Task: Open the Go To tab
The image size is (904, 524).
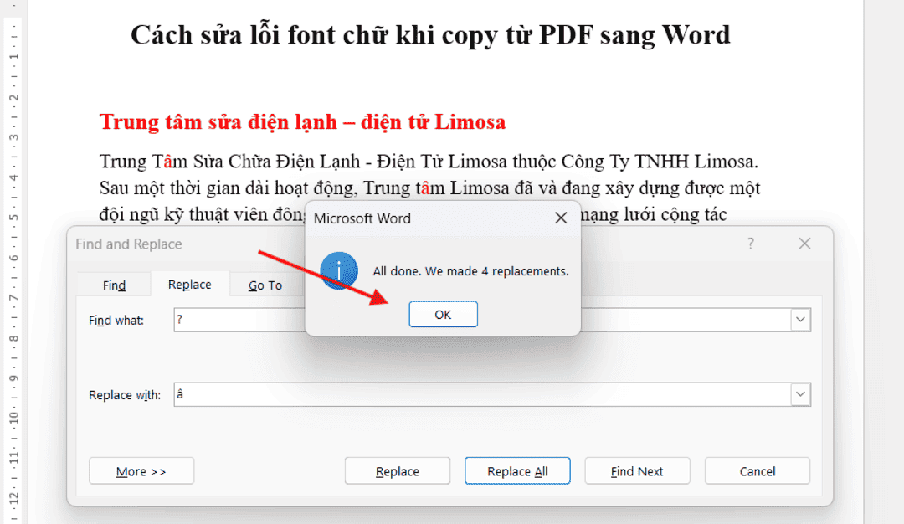Action: point(265,285)
